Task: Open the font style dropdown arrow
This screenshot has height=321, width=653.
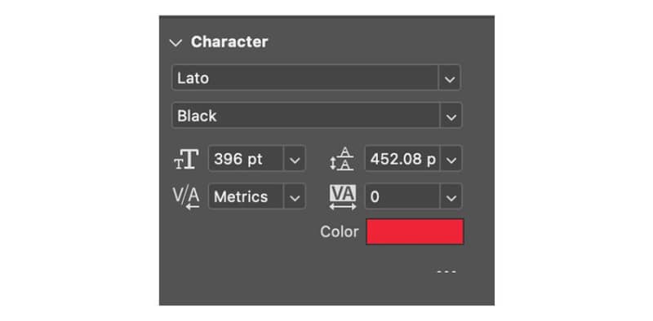Action: [x=451, y=117]
